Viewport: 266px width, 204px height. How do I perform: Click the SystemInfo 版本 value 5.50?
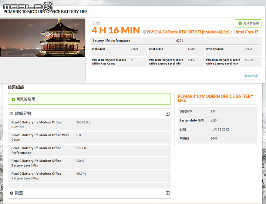click(213, 121)
